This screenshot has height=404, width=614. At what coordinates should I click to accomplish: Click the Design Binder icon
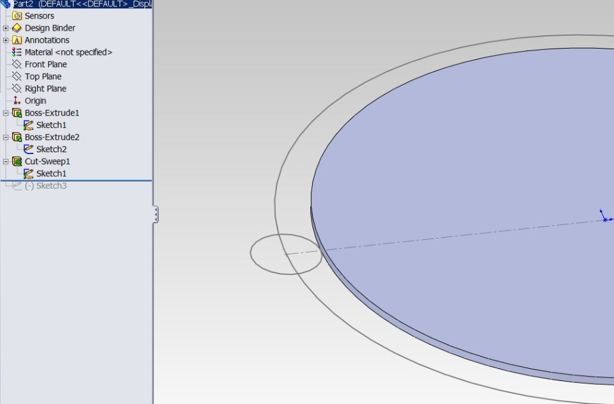[x=17, y=27]
